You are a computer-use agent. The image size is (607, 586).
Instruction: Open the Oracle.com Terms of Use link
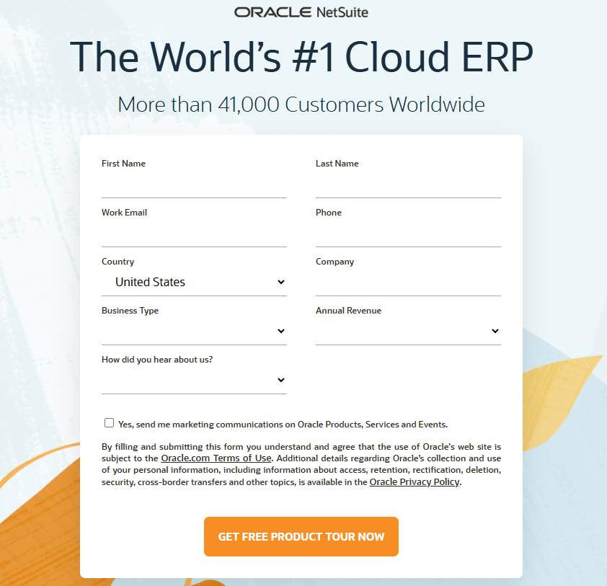216,458
